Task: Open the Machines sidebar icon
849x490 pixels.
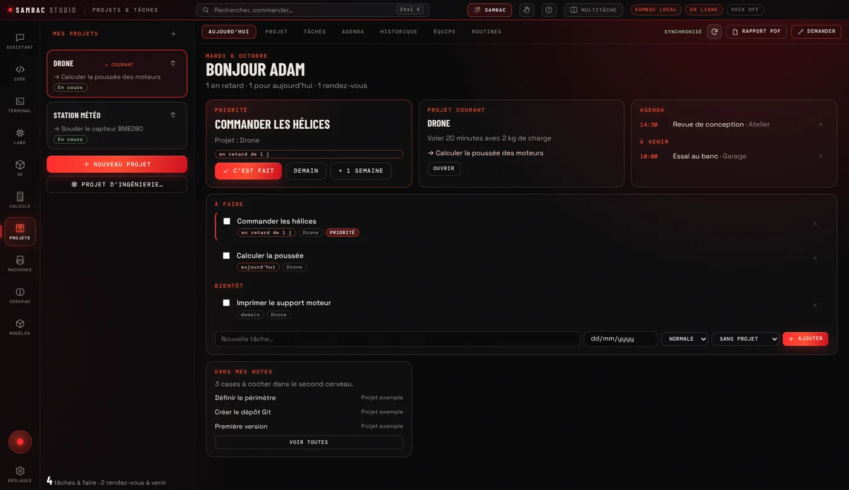Action: click(x=20, y=263)
